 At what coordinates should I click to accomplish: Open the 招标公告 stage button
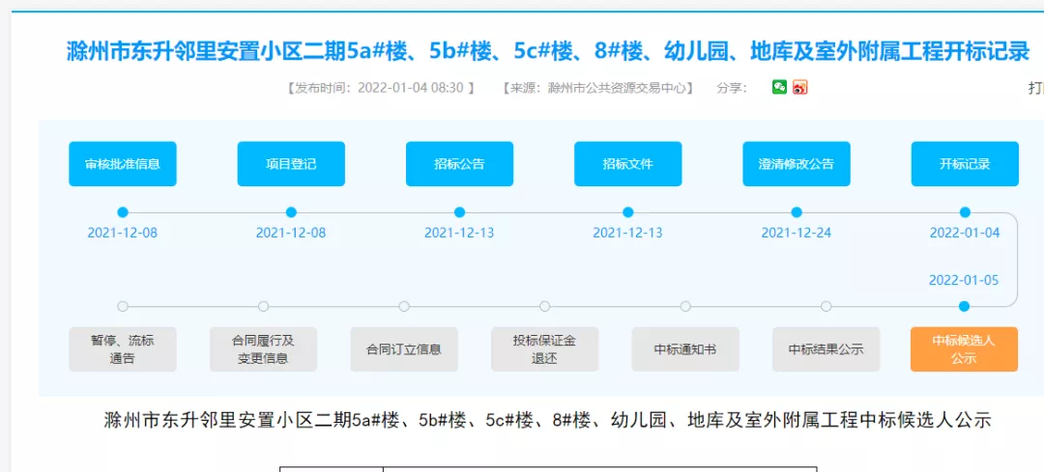(459, 163)
